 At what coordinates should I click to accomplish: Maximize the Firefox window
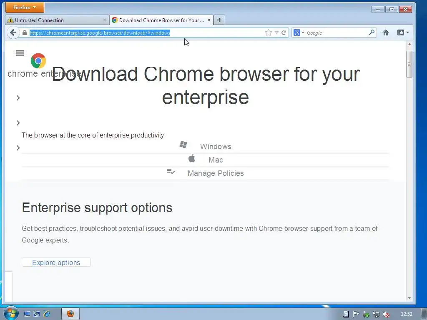point(392,10)
